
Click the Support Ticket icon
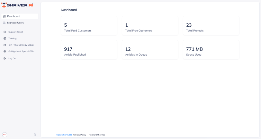click(x=4, y=32)
